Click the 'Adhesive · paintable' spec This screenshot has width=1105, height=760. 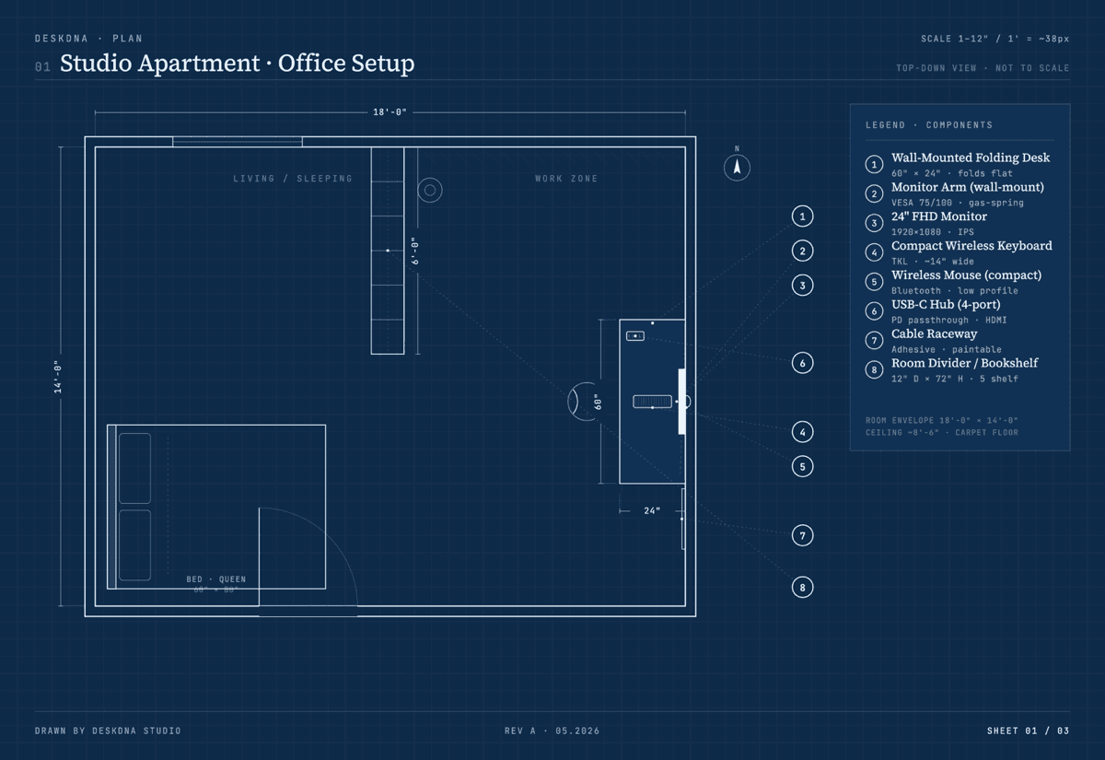click(x=947, y=350)
